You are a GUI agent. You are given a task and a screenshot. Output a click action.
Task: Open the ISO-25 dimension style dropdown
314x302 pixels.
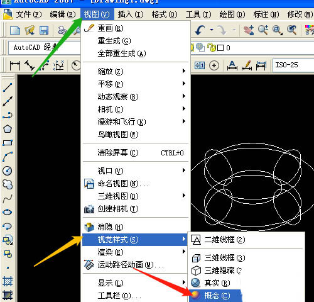tap(293, 65)
